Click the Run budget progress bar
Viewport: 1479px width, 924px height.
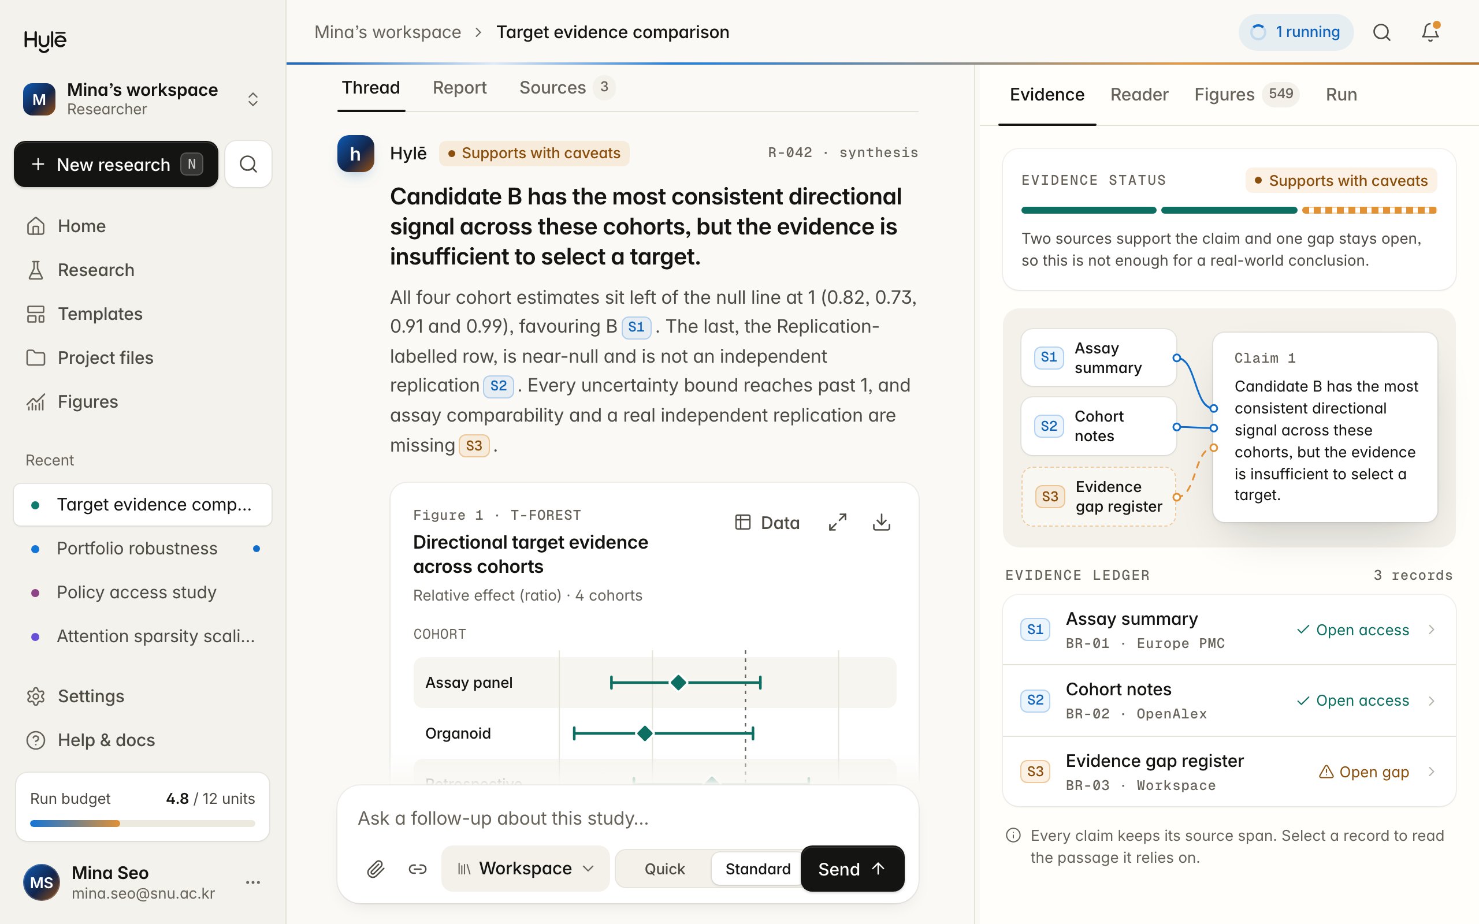(142, 823)
